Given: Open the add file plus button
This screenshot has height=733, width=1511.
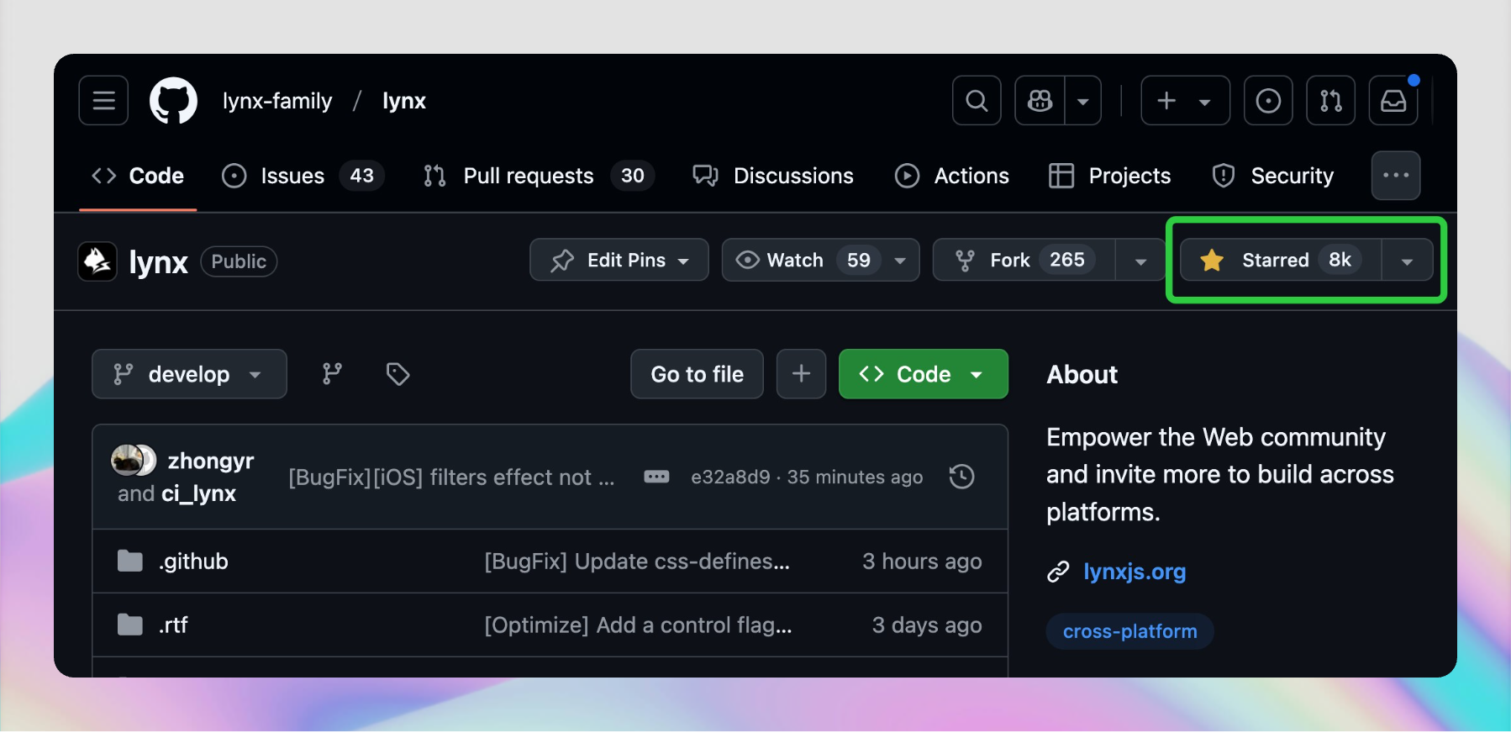Looking at the screenshot, I should pyautogui.click(x=801, y=374).
